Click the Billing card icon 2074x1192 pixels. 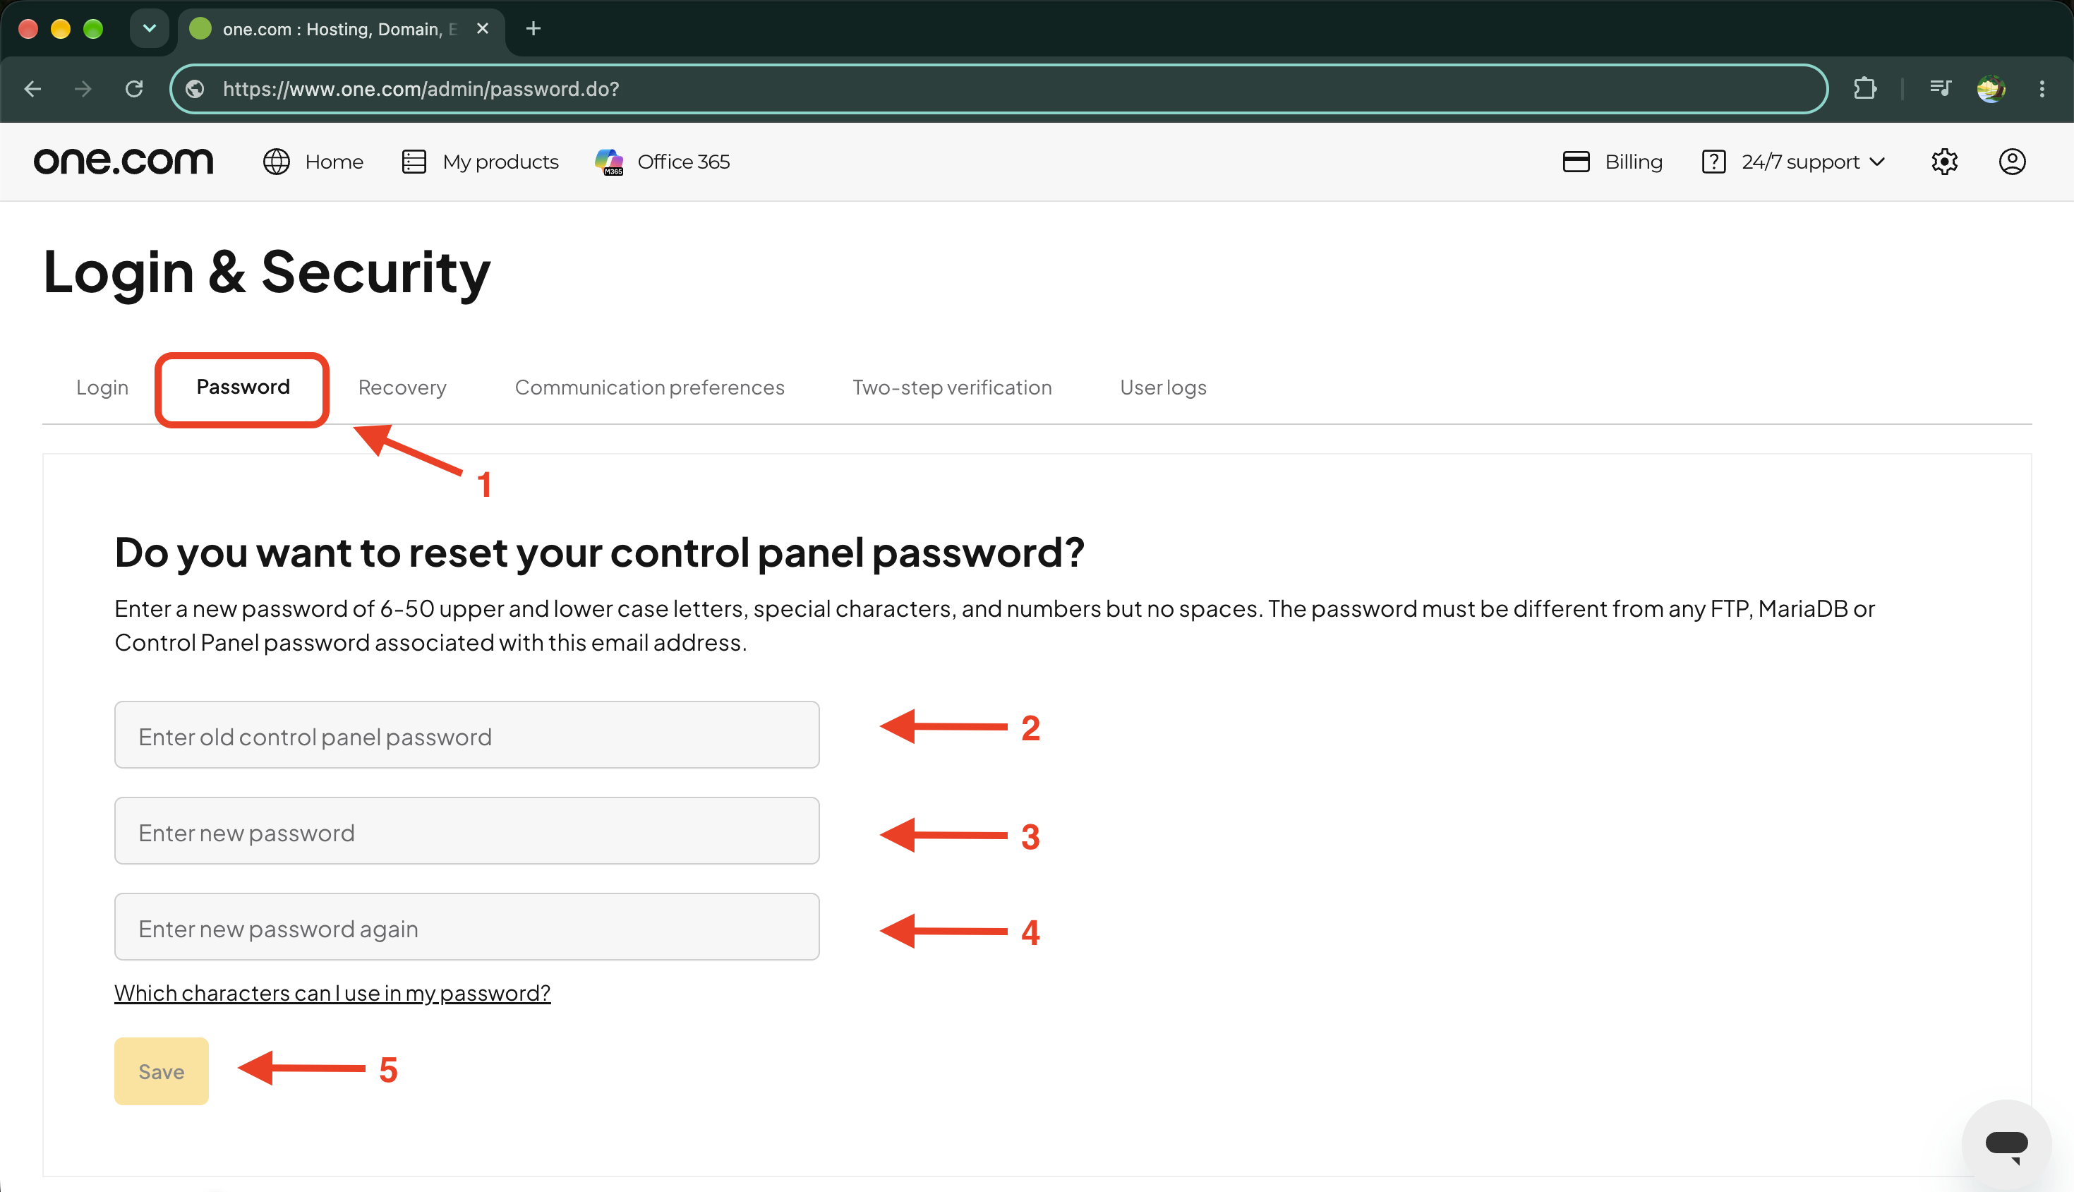[x=1576, y=162]
